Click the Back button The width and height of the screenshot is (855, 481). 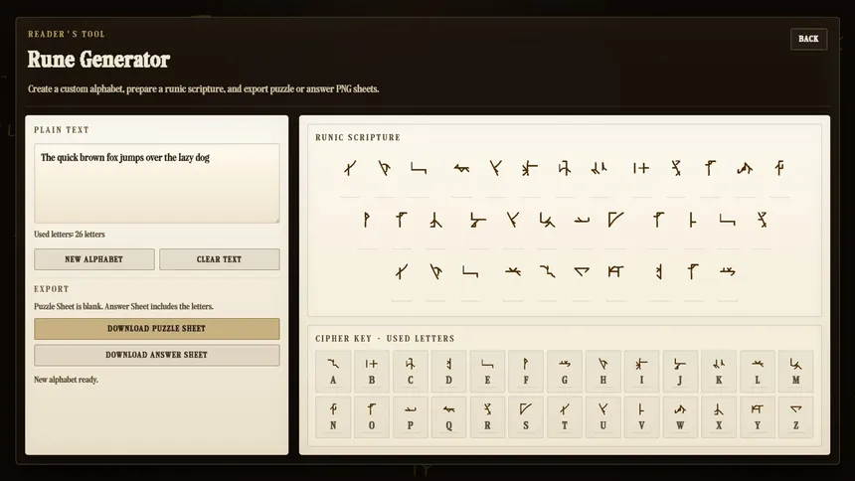tap(808, 39)
